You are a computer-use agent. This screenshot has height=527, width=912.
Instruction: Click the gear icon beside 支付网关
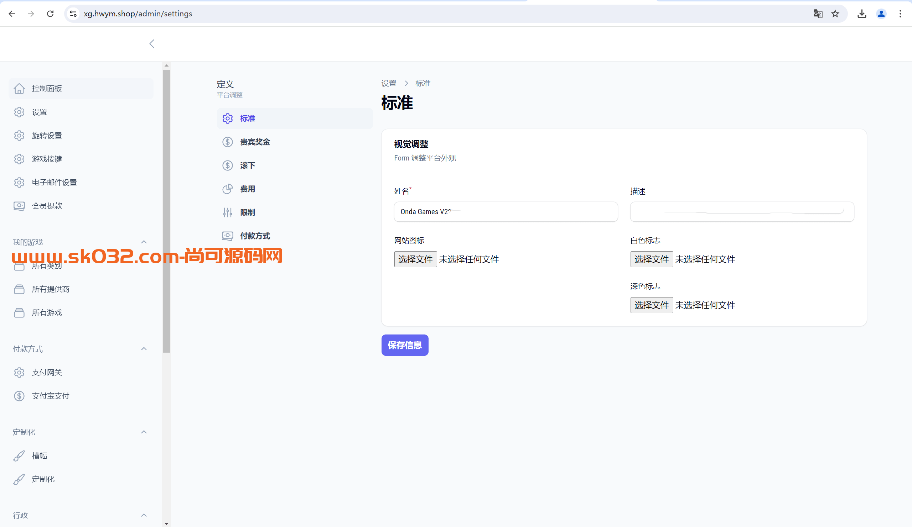pos(19,372)
